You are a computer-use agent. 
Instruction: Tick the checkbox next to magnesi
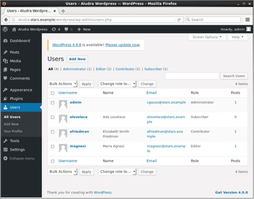click(53, 146)
